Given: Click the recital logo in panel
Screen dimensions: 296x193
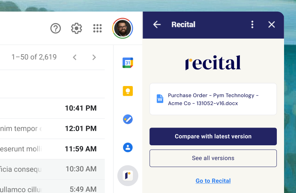Looking at the screenshot, I should [x=213, y=63].
